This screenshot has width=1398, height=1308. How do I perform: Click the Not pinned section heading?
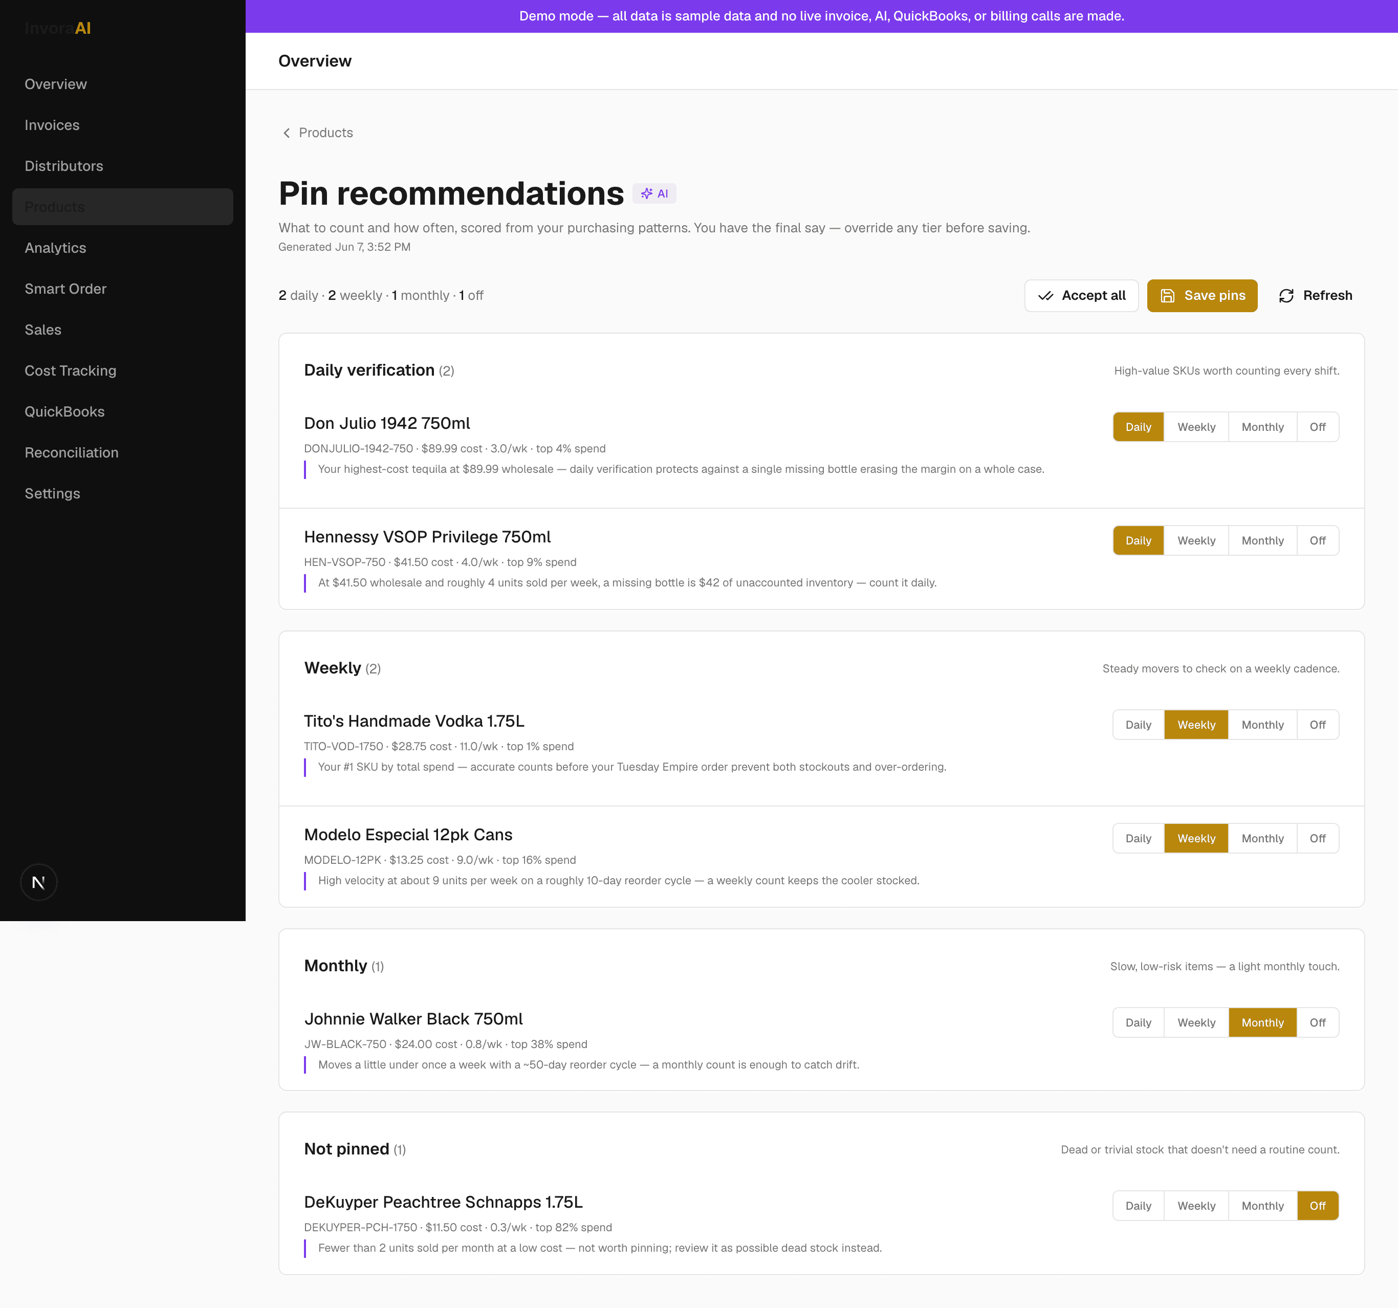tap(355, 1149)
